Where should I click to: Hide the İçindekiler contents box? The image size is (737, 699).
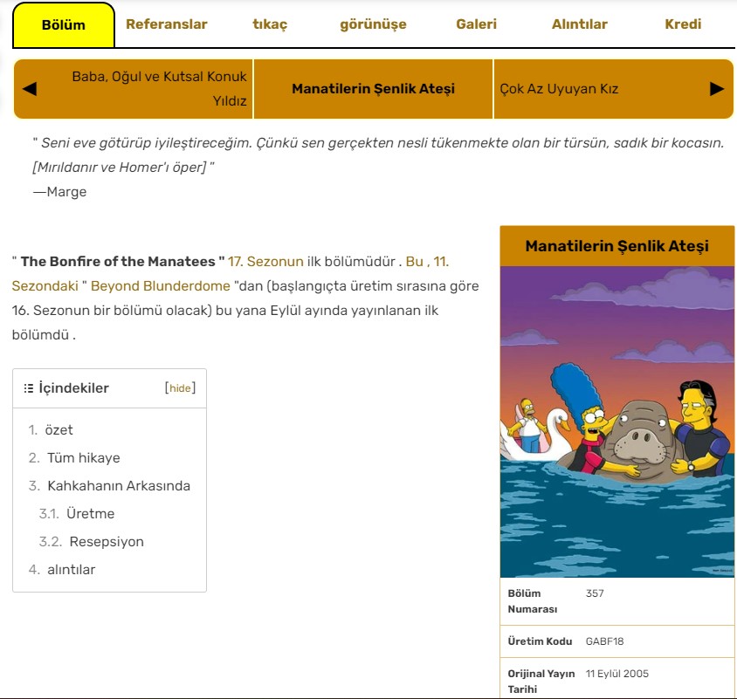tap(180, 388)
